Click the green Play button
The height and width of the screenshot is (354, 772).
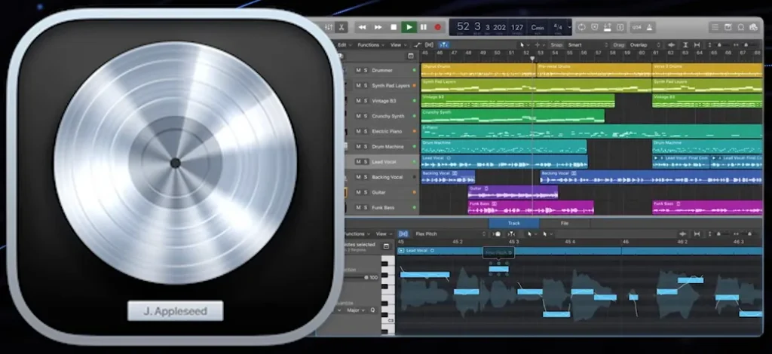[409, 27]
